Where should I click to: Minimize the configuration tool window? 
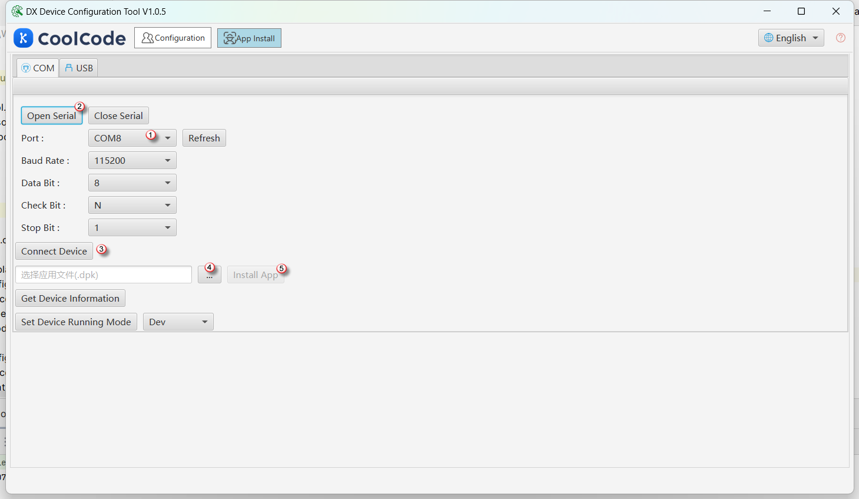pyautogui.click(x=767, y=11)
